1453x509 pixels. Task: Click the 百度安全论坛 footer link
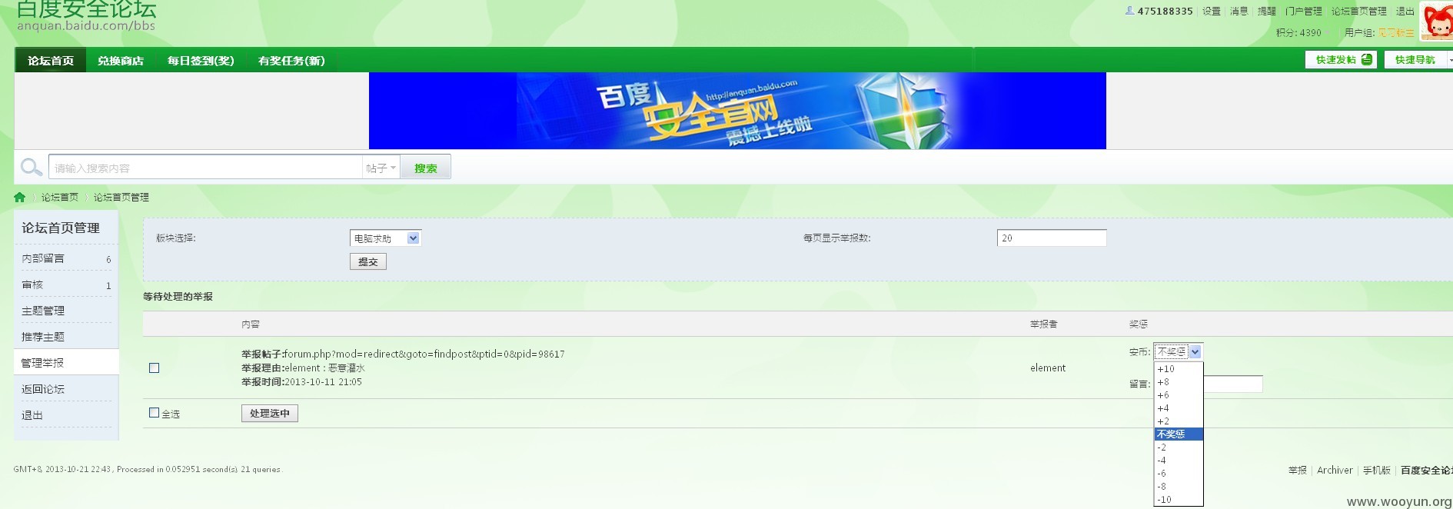tap(1427, 470)
